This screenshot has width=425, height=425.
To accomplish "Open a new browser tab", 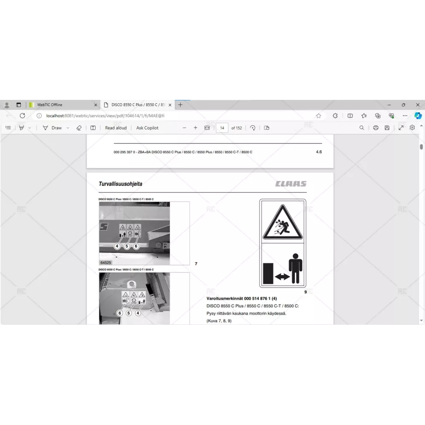I will [180, 105].
